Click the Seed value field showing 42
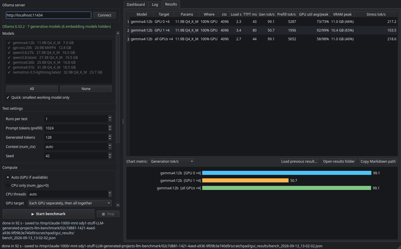The image size is (401, 249). [x=76, y=156]
